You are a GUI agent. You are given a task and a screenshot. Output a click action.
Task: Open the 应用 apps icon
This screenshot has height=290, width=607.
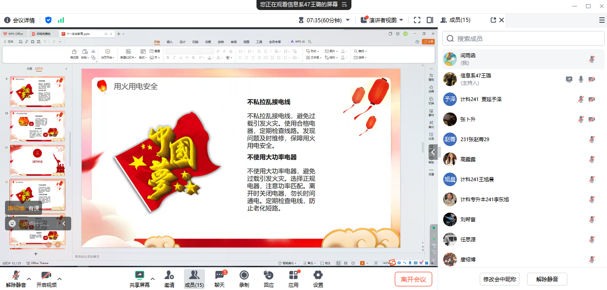point(293,279)
